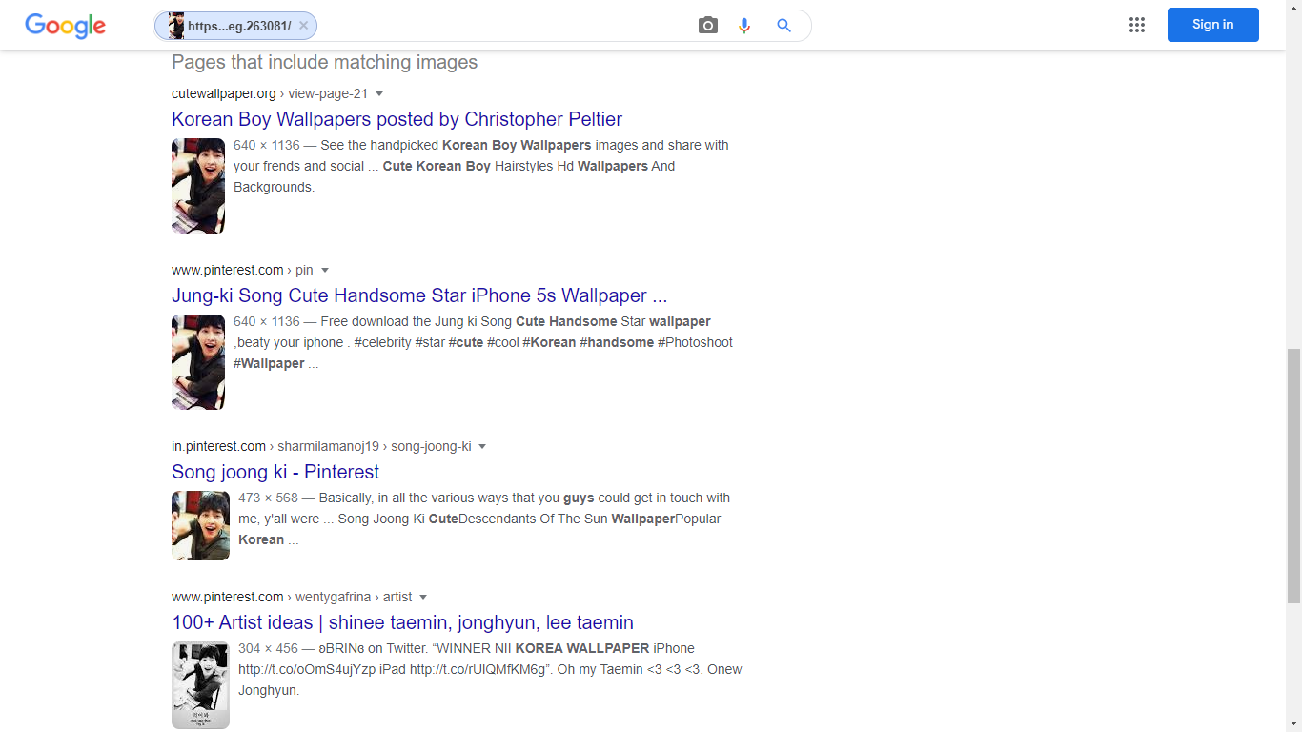Click scrollbar down arrow
The width and height of the screenshot is (1302, 732).
[x=1293, y=723]
